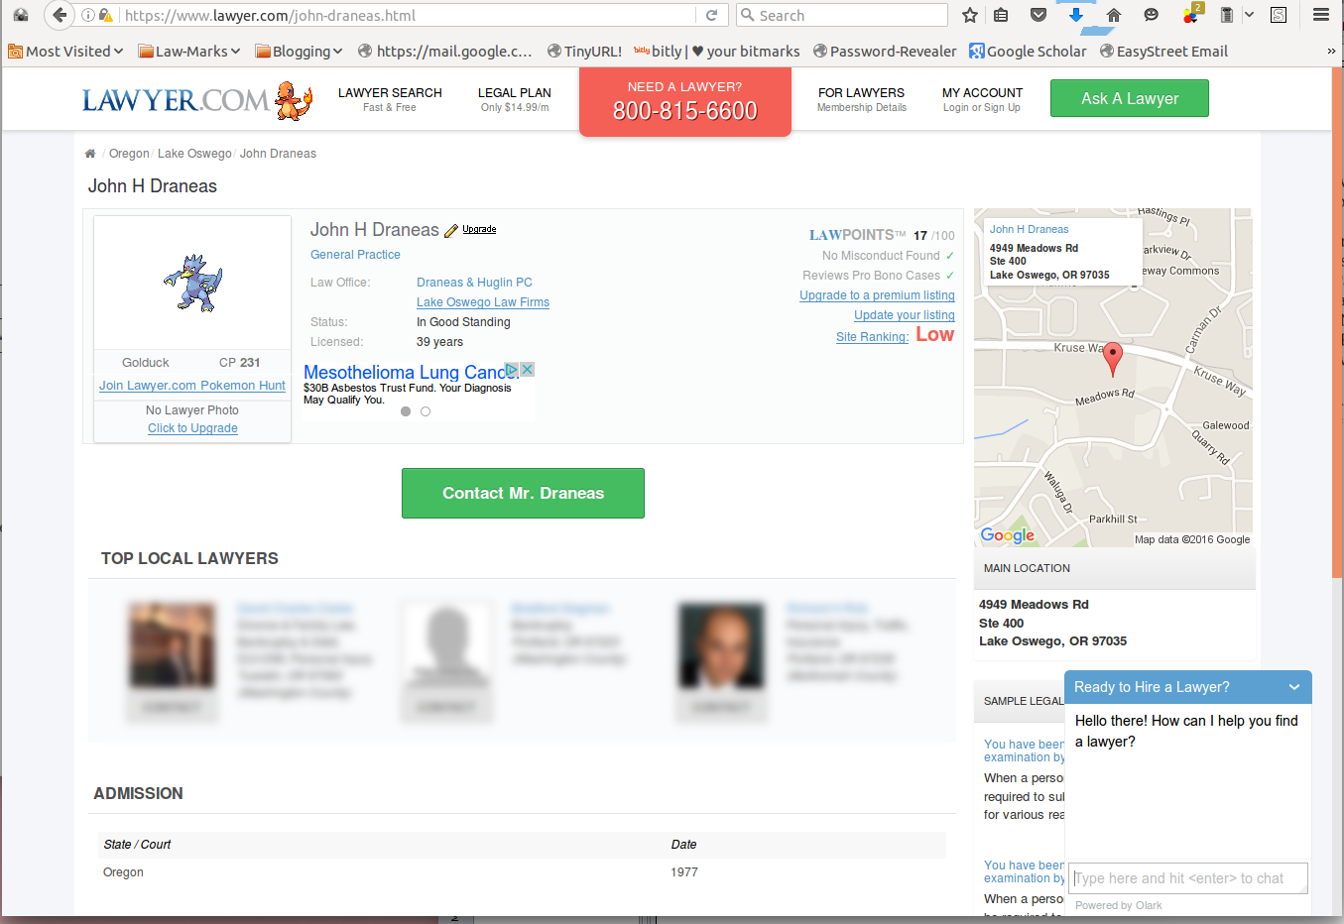Click the Powered by Olark link
1344x924 pixels.
point(1118,905)
